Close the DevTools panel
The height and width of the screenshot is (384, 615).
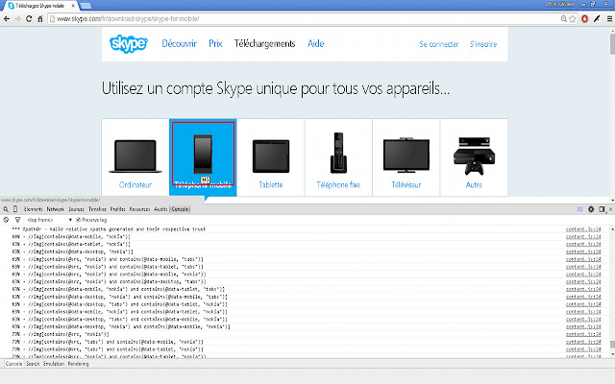(610, 209)
